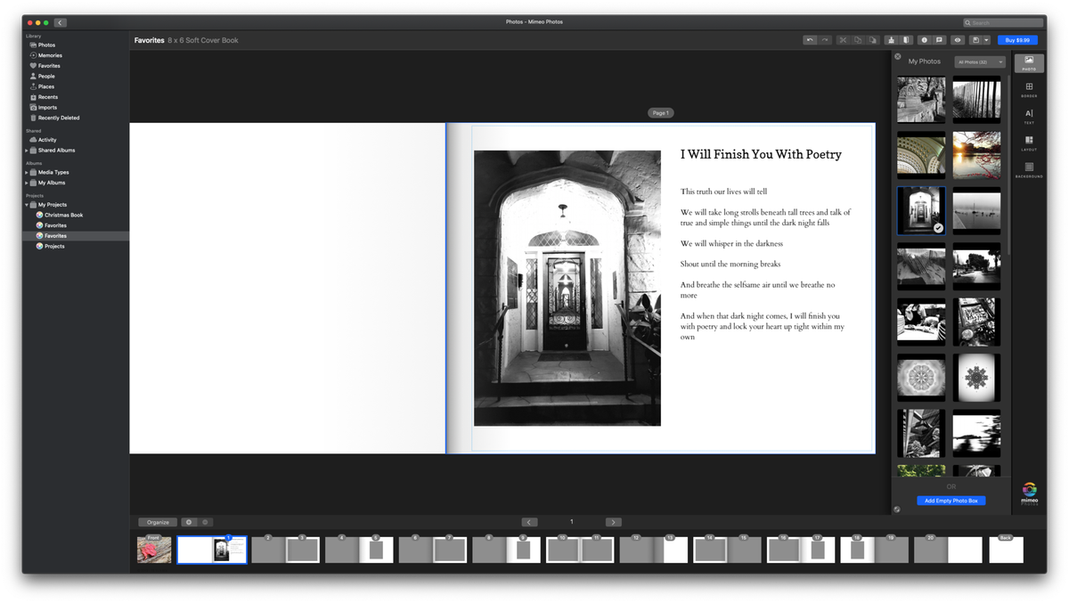
Task: Select the scissors cut icon
Action: [844, 40]
